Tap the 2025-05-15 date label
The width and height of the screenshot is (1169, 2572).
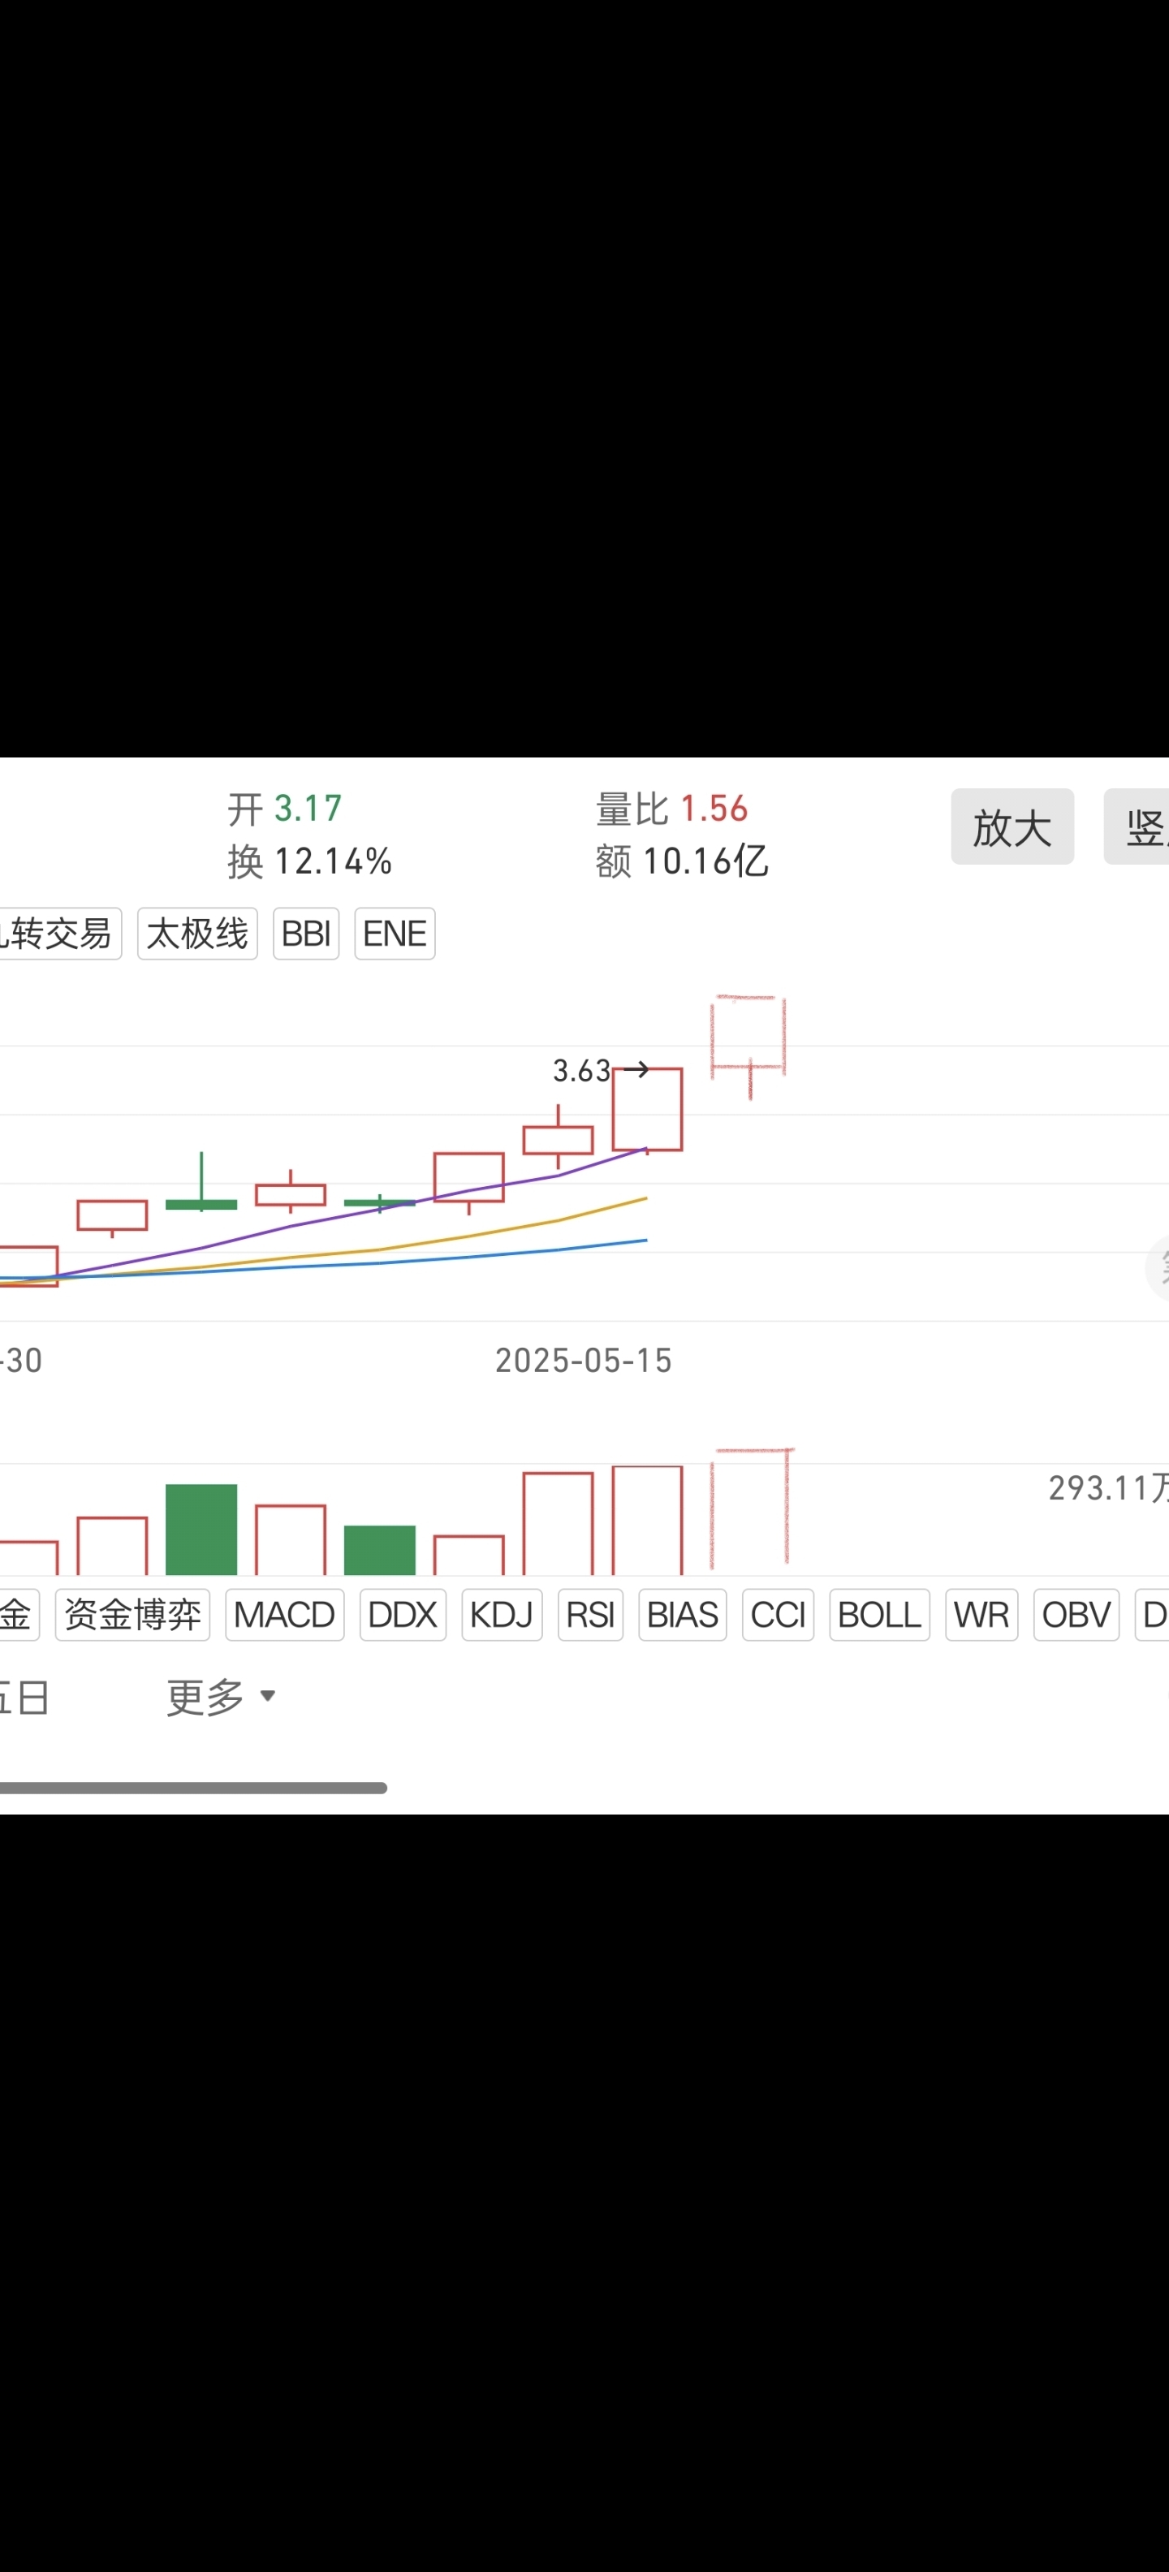pyautogui.click(x=584, y=1360)
